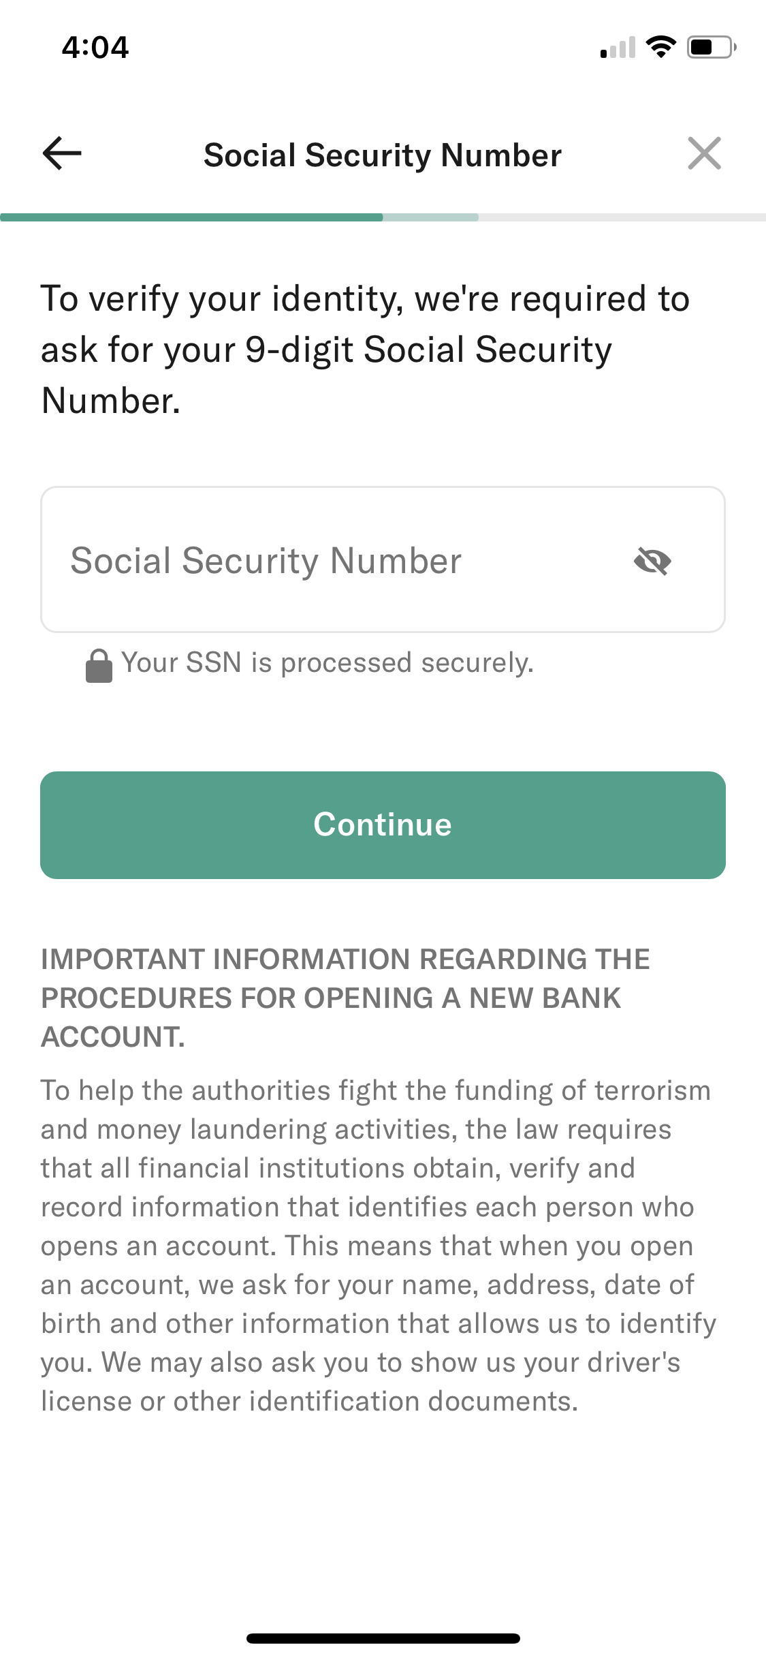The image size is (766, 1660).
Task: Click the dark green completed progress segment
Action: 191,217
